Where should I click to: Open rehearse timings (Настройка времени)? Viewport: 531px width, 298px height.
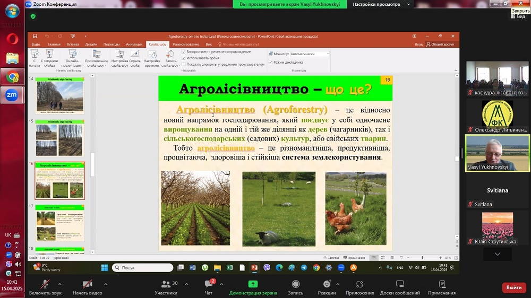coord(152,58)
